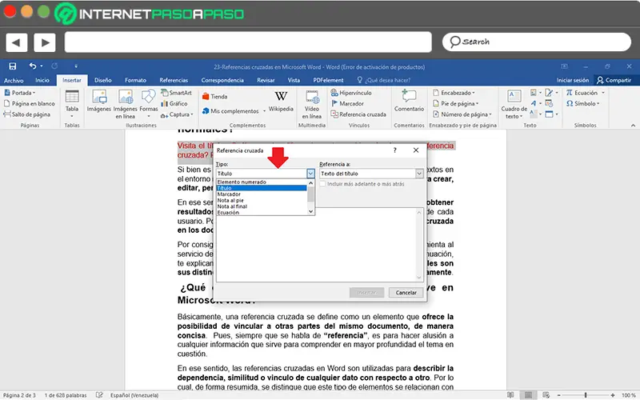Open Imágenes en línea tool
This screenshot has height=400, width=640.
point(126,104)
